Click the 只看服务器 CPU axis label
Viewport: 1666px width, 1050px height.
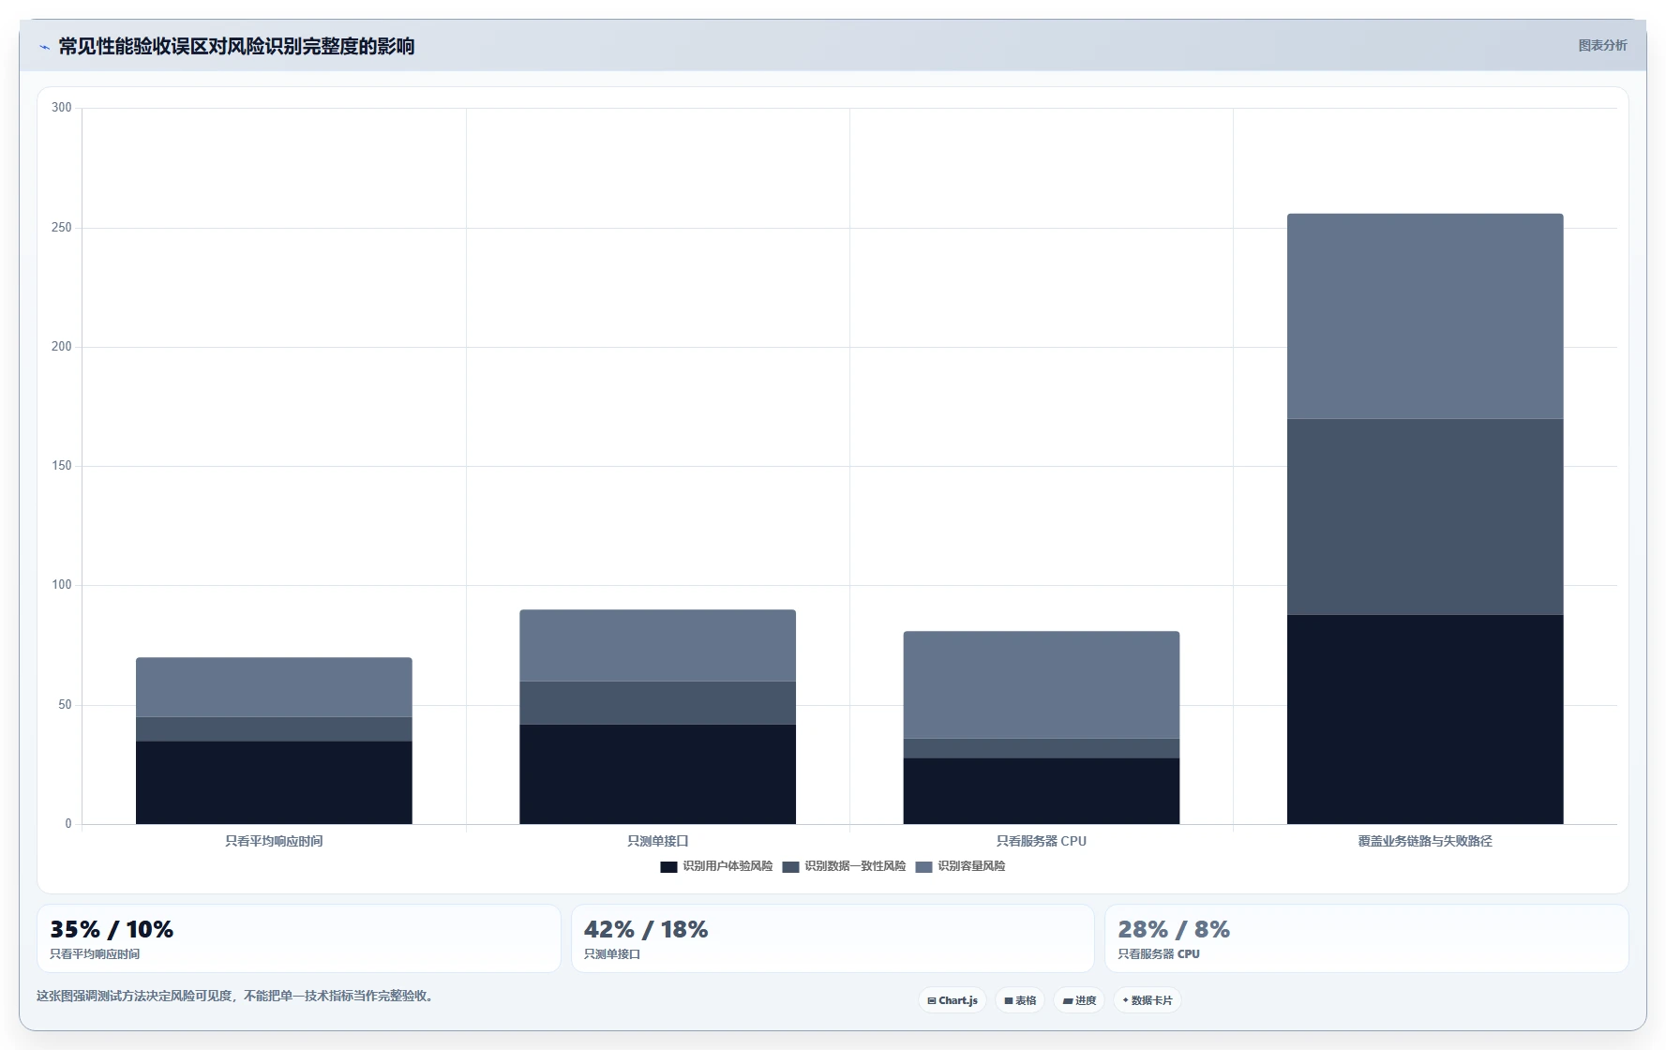[1042, 841]
